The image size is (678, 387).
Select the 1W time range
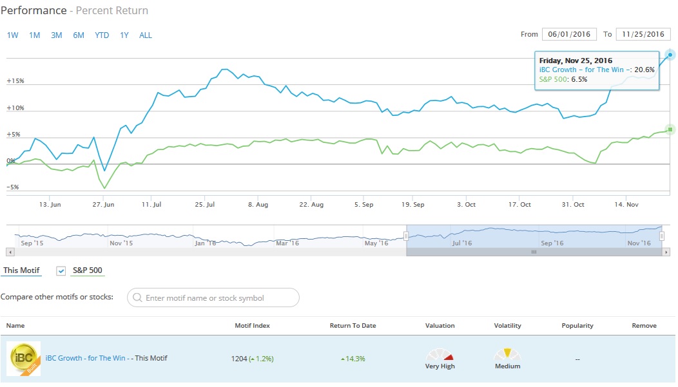pyautogui.click(x=12, y=35)
